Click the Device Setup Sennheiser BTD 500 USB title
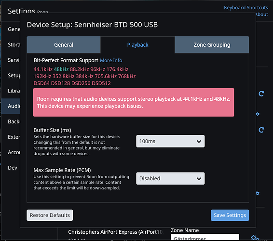Screen dimensions: 273x241 point(92,25)
